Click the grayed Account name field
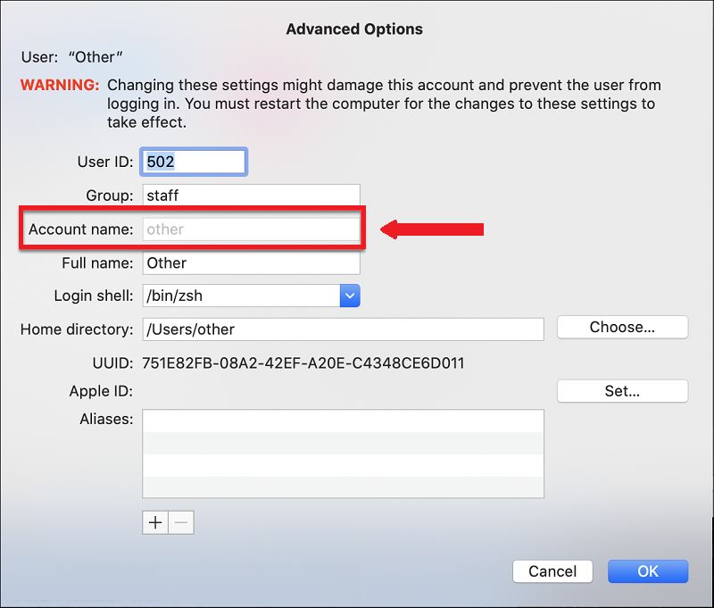Screen dimensions: 714x608 251,229
